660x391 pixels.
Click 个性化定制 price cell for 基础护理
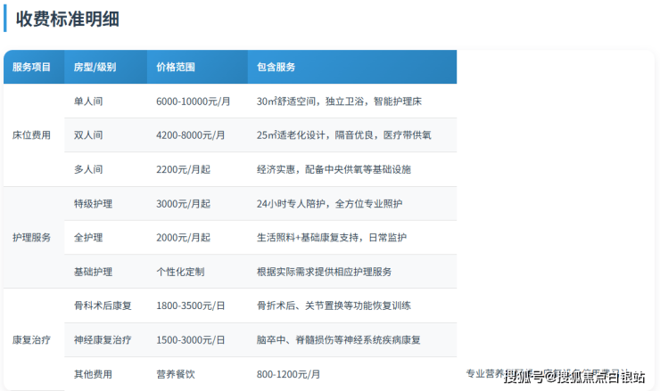tap(181, 272)
